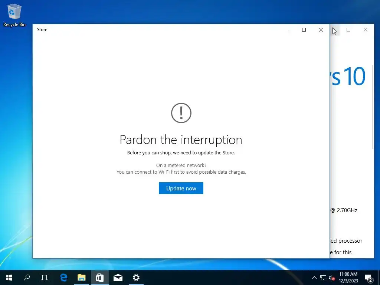Show hidden system tray icons

click(314, 278)
